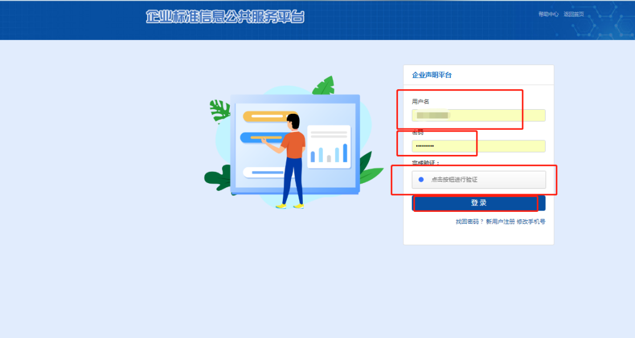Open 帮助中心 help center link
Image resolution: width=635 pixels, height=338 pixels.
[548, 14]
